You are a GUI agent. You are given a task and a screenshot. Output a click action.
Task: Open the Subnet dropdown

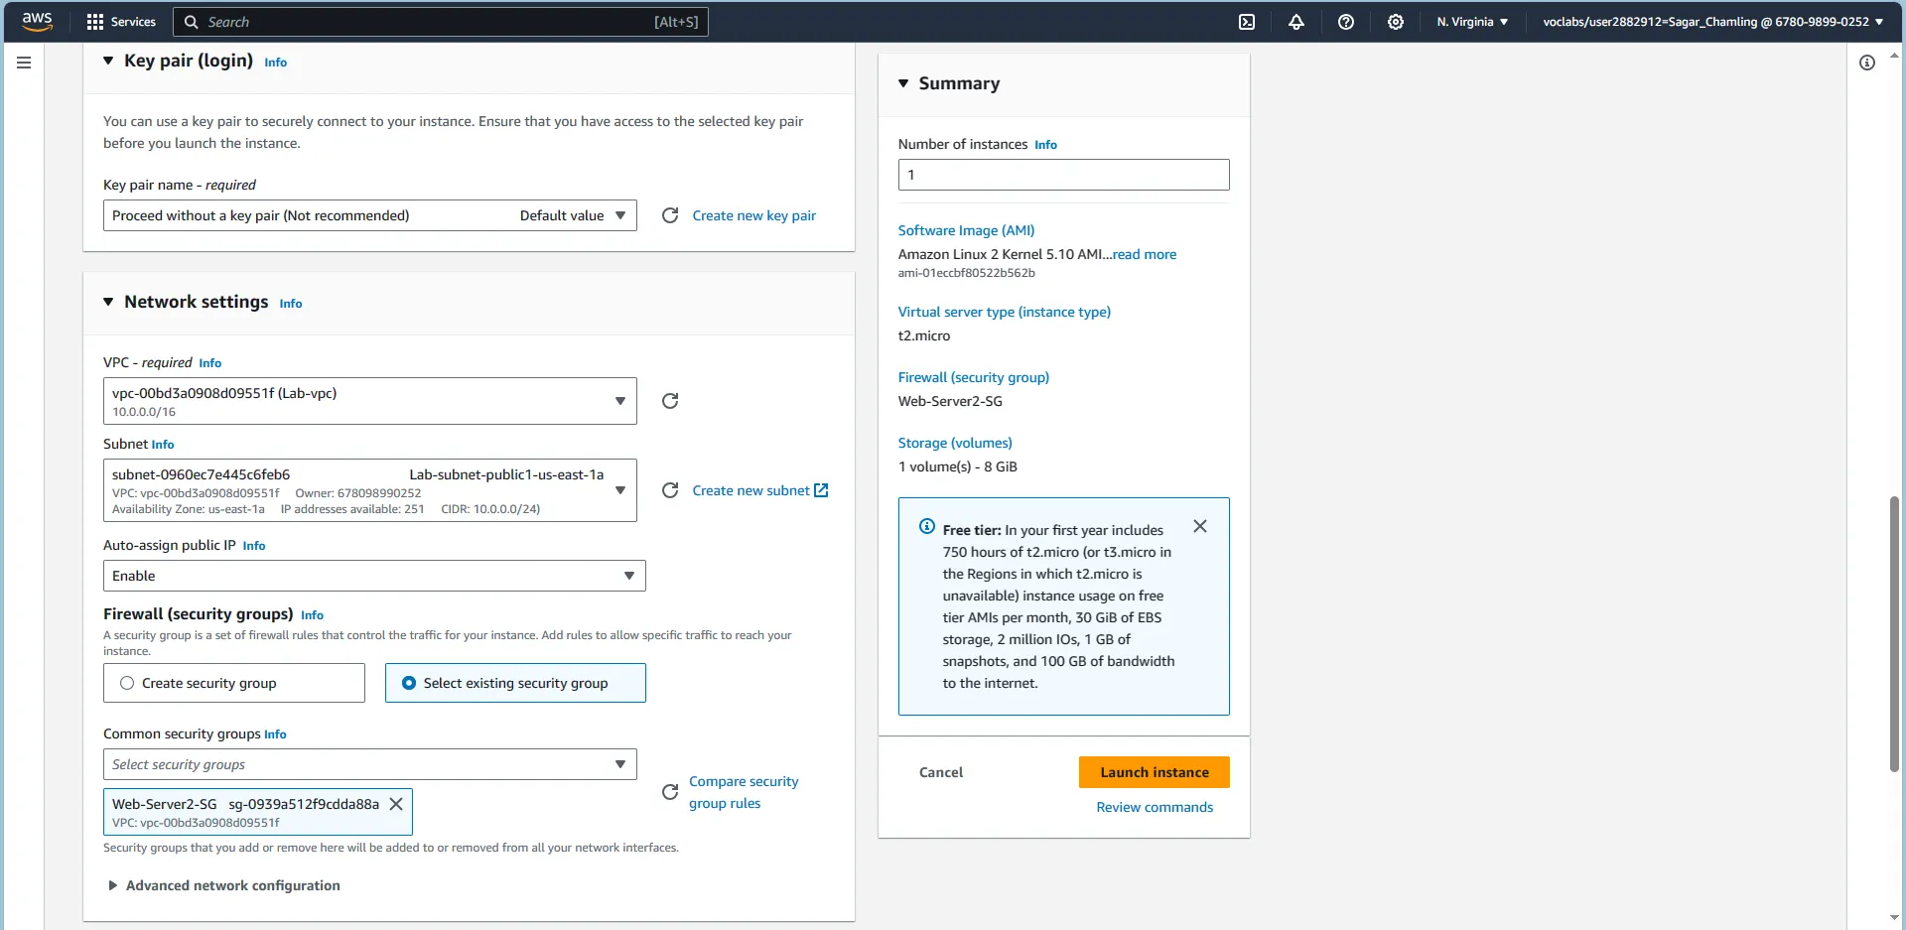(x=370, y=490)
